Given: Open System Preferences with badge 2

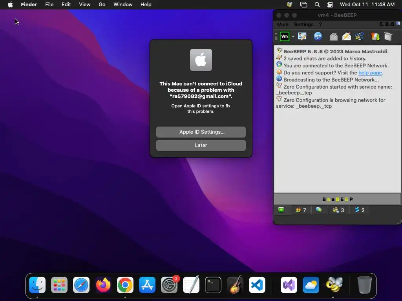Looking at the screenshot, I should point(169,285).
